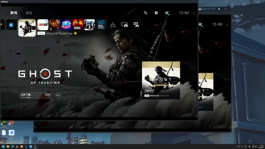The image size is (265, 149).
Task: Open the Fall Guys game tile
Action: [66, 25]
